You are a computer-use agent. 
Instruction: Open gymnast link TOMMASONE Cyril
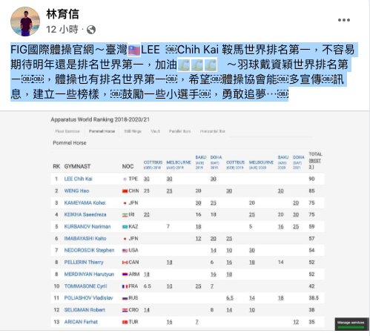click(x=85, y=286)
